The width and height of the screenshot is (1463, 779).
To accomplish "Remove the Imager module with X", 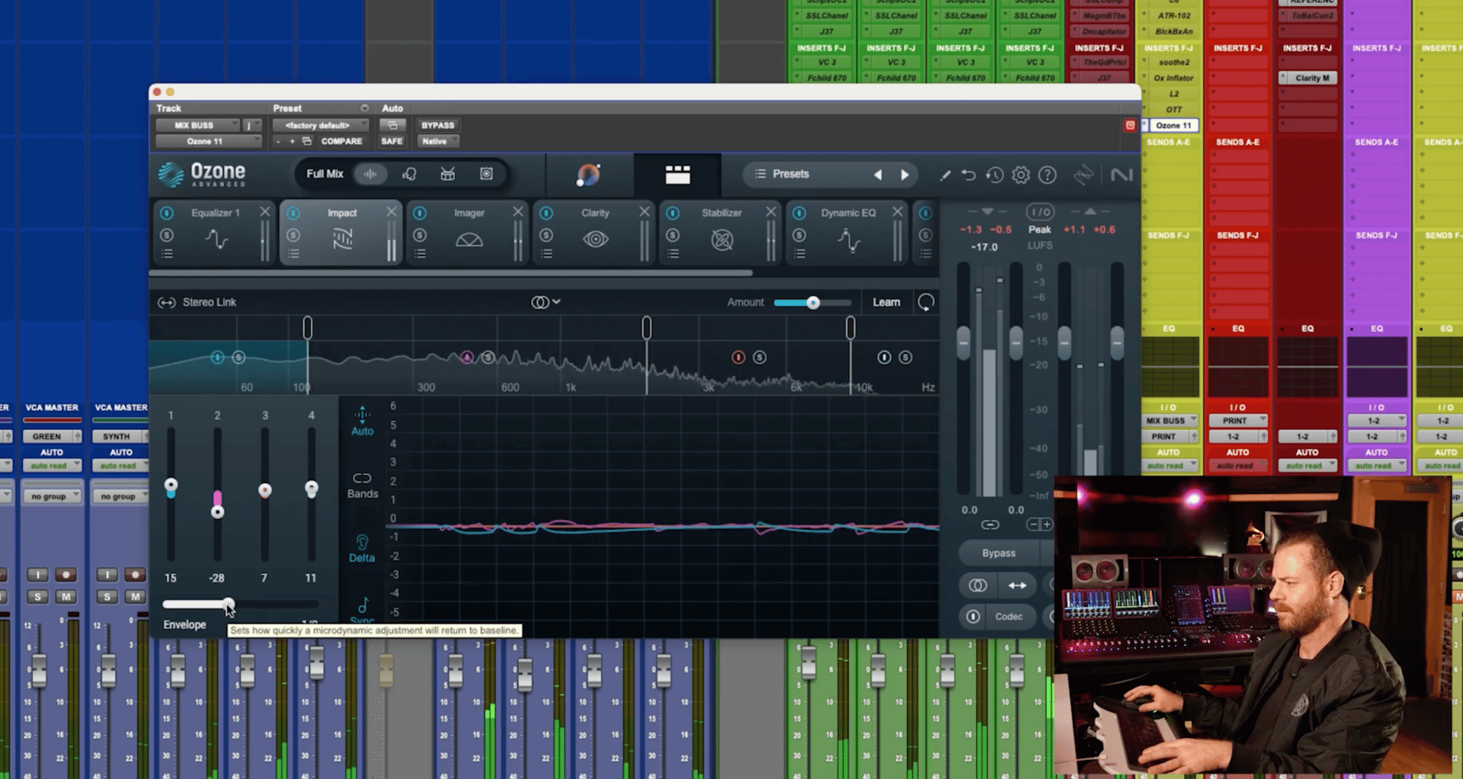I will tap(517, 212).
